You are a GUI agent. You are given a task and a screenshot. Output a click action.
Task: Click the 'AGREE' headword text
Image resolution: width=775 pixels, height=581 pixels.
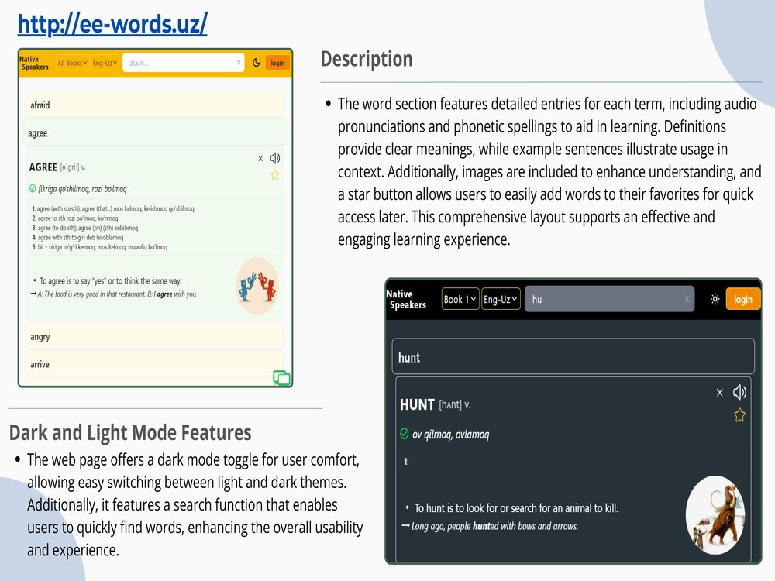tap(43, 167)
